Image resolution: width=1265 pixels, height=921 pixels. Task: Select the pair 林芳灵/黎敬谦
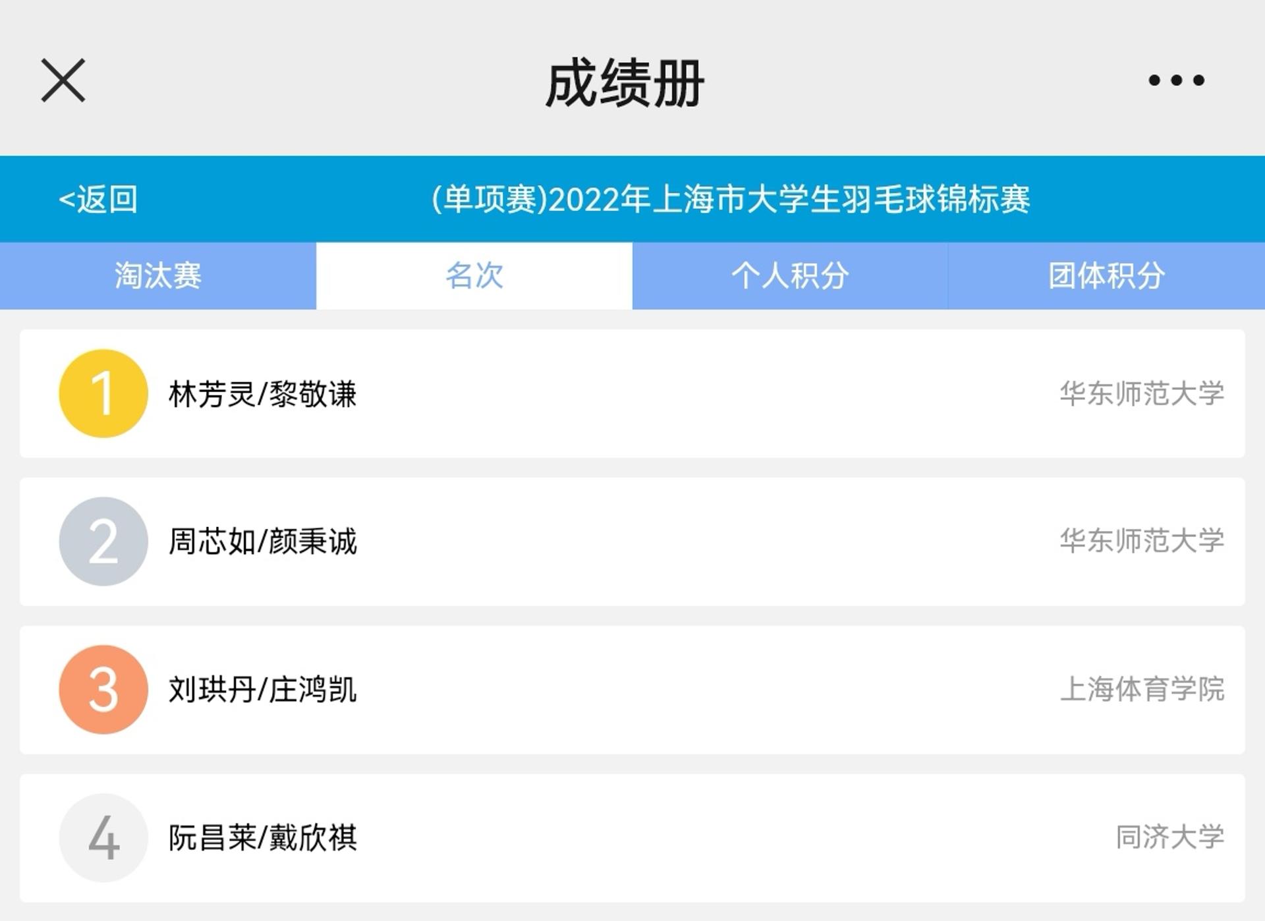click(262, 394)
